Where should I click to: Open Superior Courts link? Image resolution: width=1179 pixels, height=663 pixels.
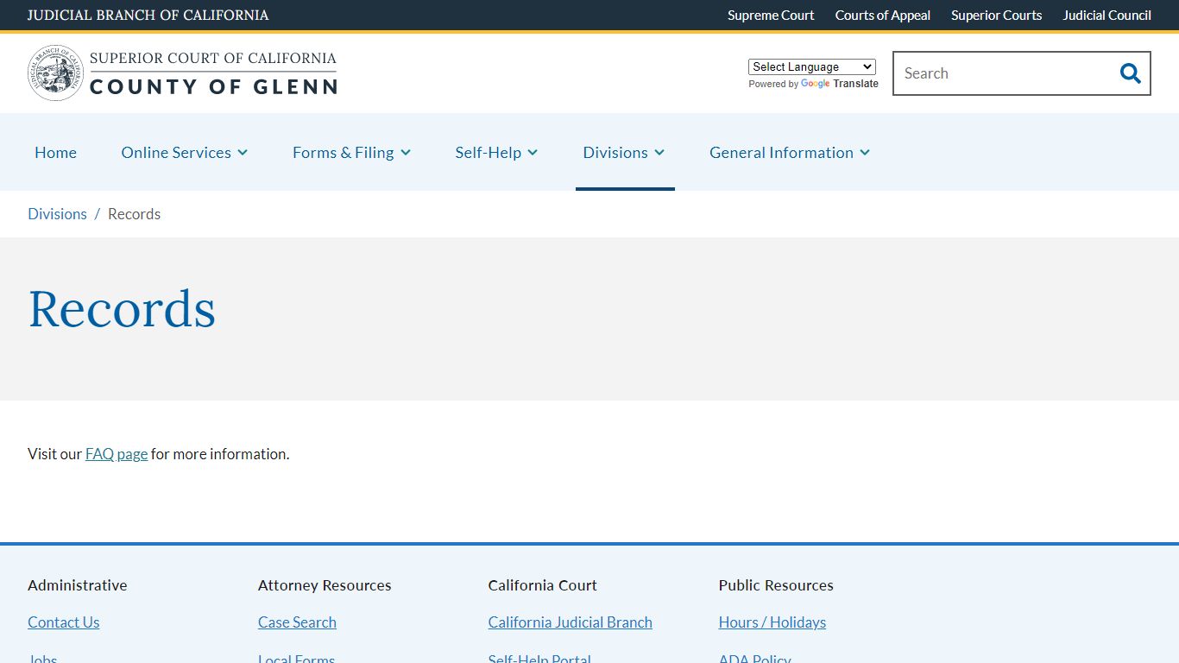(996, 16)
